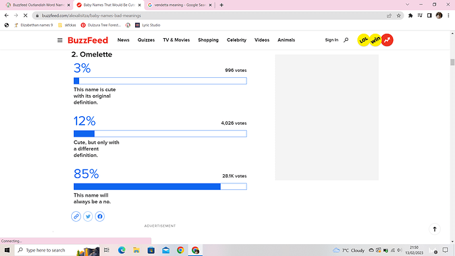Open the Chrome three-dot menu
Viewport: 455px width, 256px height.
448,16
